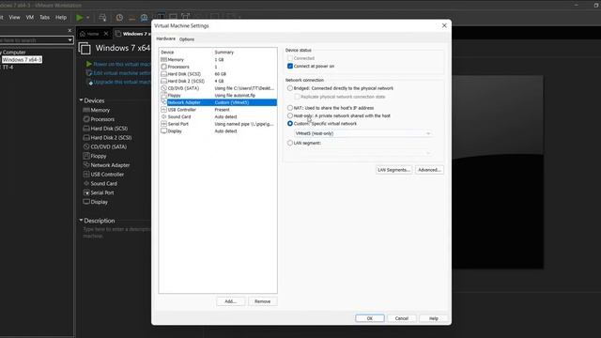Image resolution: width=601 pixels, height=338 pixels.
Task: Collapse the Description section triangle
Action: tap(81, 220)
